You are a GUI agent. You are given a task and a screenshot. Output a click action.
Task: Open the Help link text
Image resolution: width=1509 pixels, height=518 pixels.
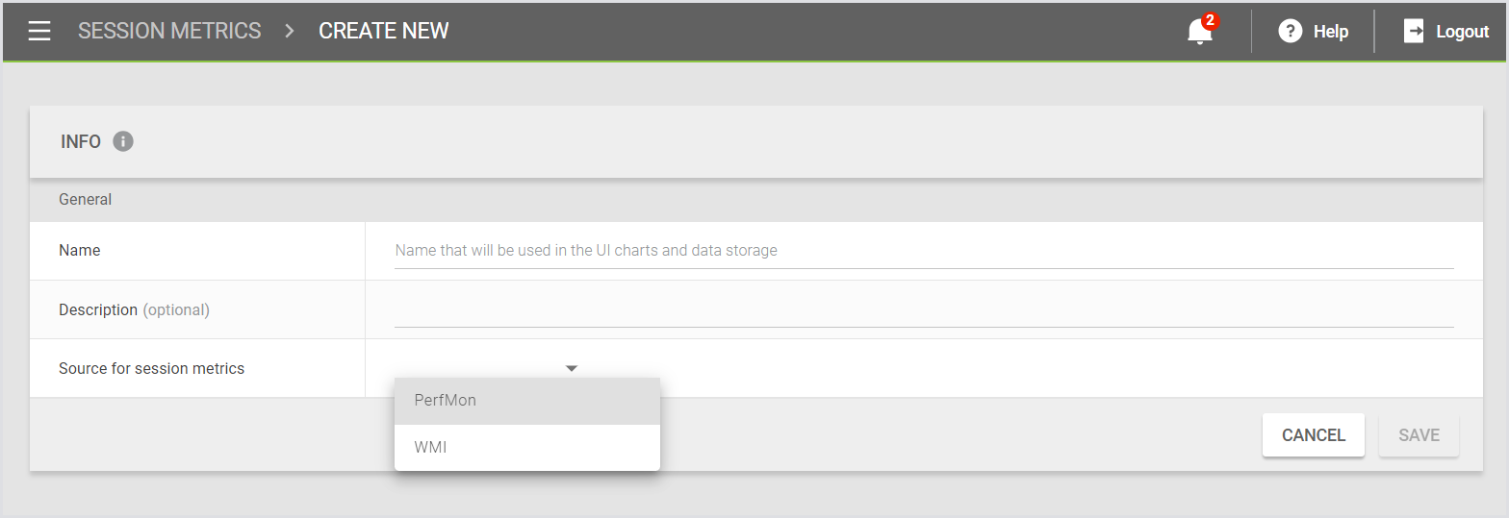click(1331, 32)
